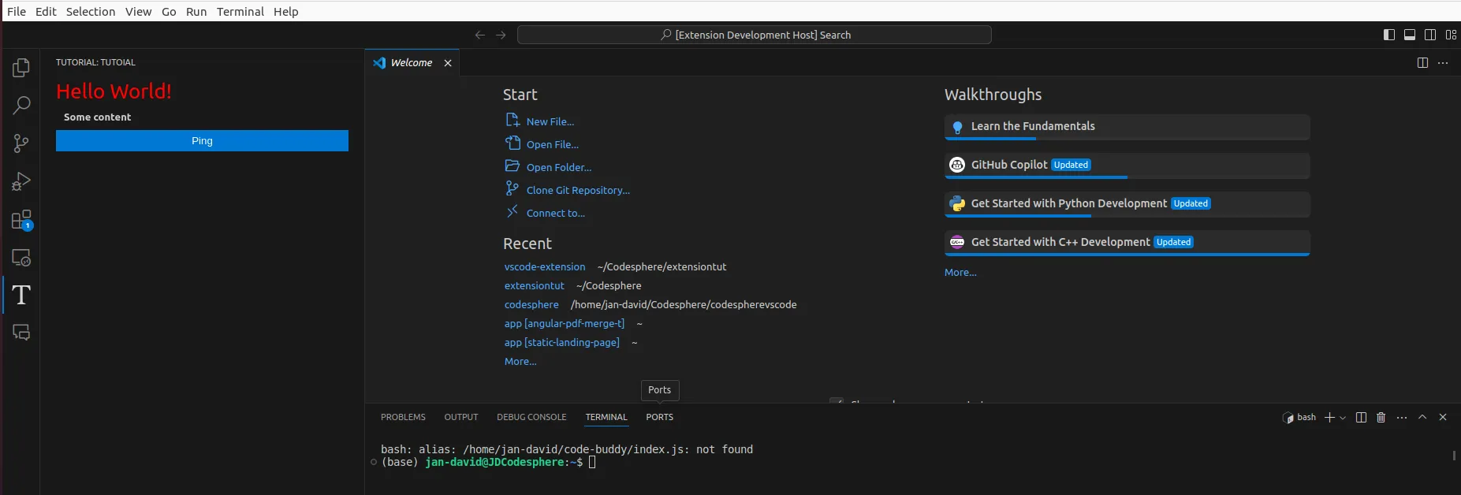Delete the terminal using trash icon

(1381, 418)
